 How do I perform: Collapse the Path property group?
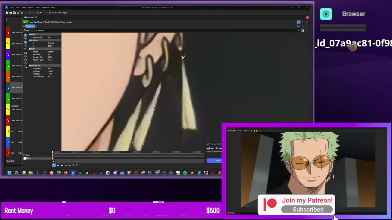point(30,49)
